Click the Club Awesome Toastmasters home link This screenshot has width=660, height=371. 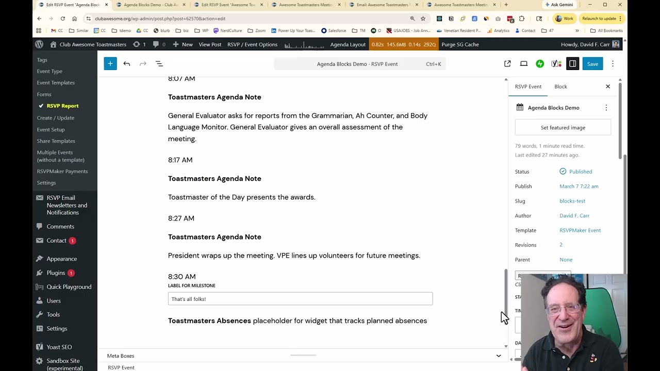click(x=88, y=44)
